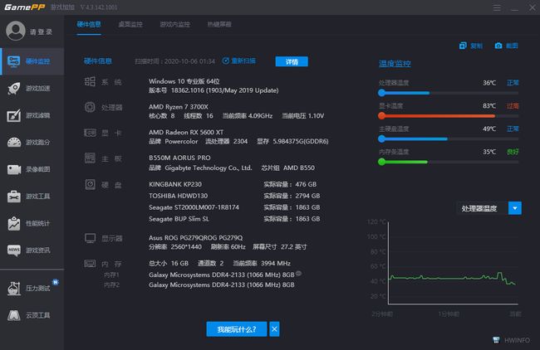Expand the 处理器温度 chart dropdown arrow

click(x=515, y=208)
